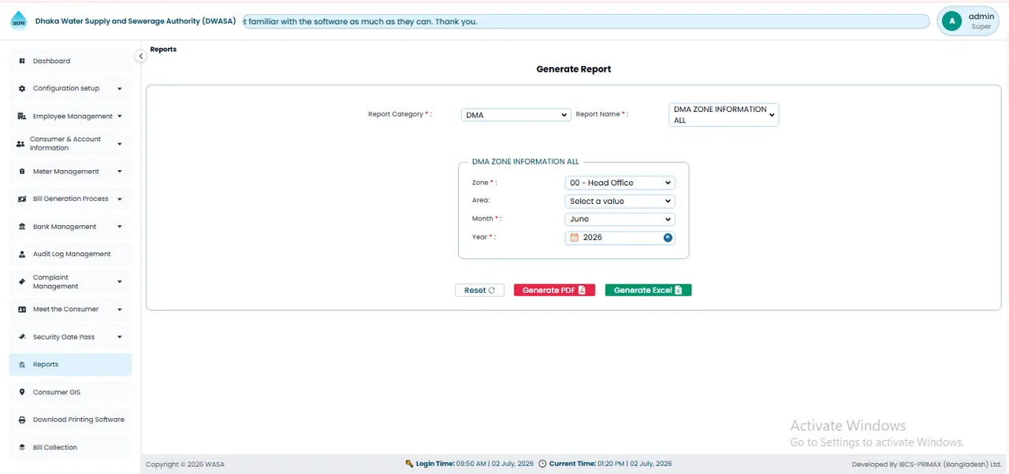Expand the Configuration setup submenu arrow
1009x474 pixels.
click(120, 89)
